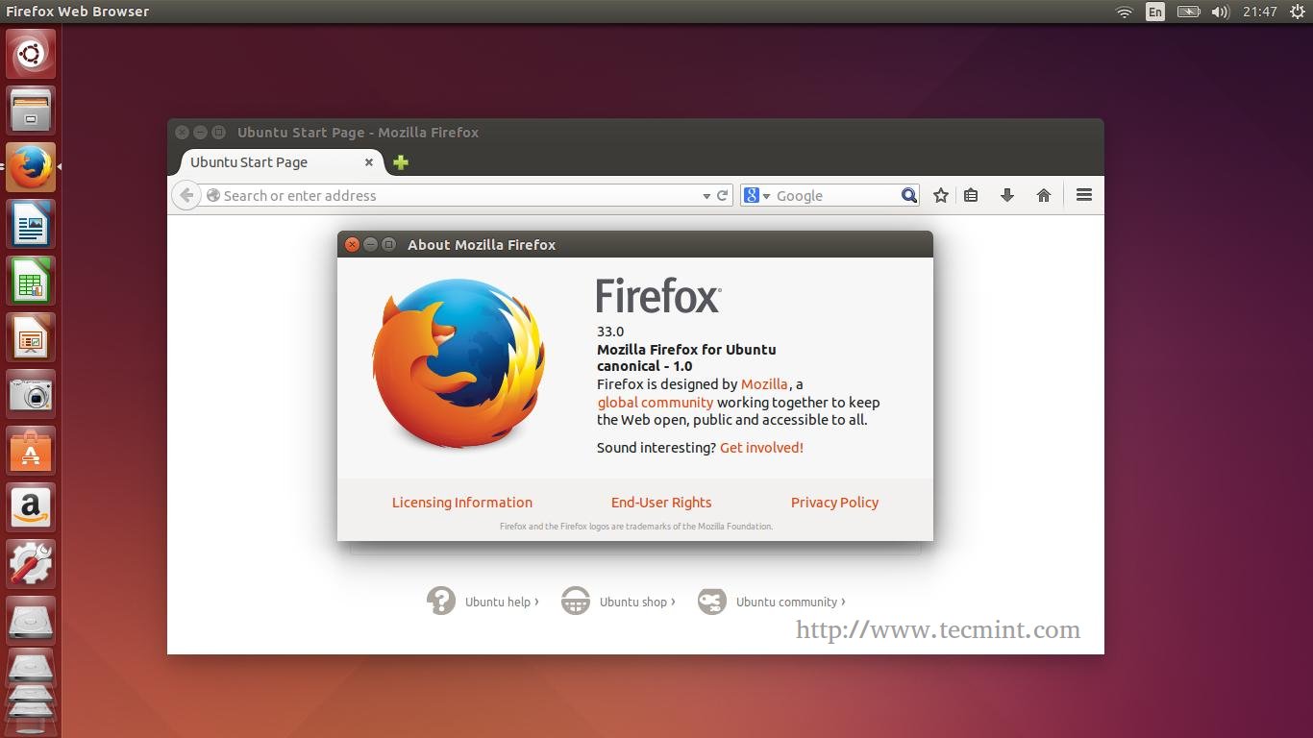1313x738 pixels.
Task: Reload the page with the refresh icon
Action: coord(723,195)
